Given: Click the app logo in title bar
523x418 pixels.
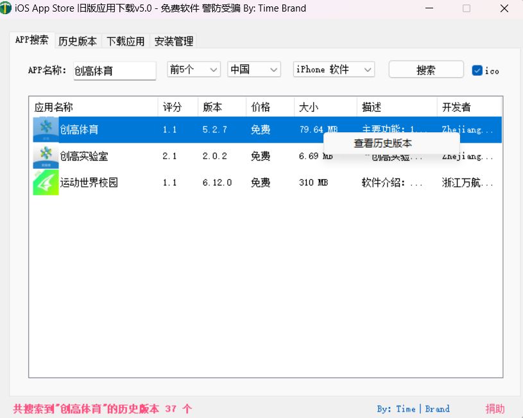Looking at the screenshot, I should click(x=5, y=8).
